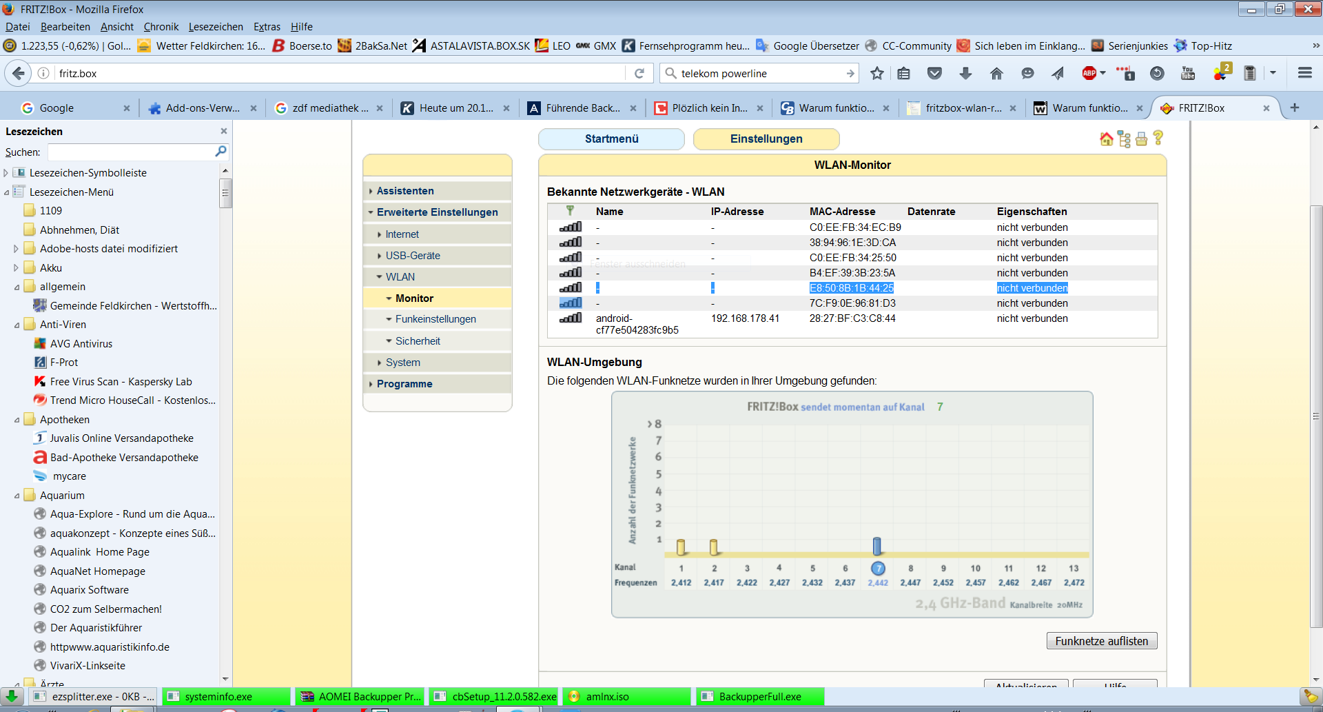Image resolution: width=1323 pixels, height=712 pixels.
Task: Print the FRITZ!Box page via printer icon
Action: point(1142,139)
